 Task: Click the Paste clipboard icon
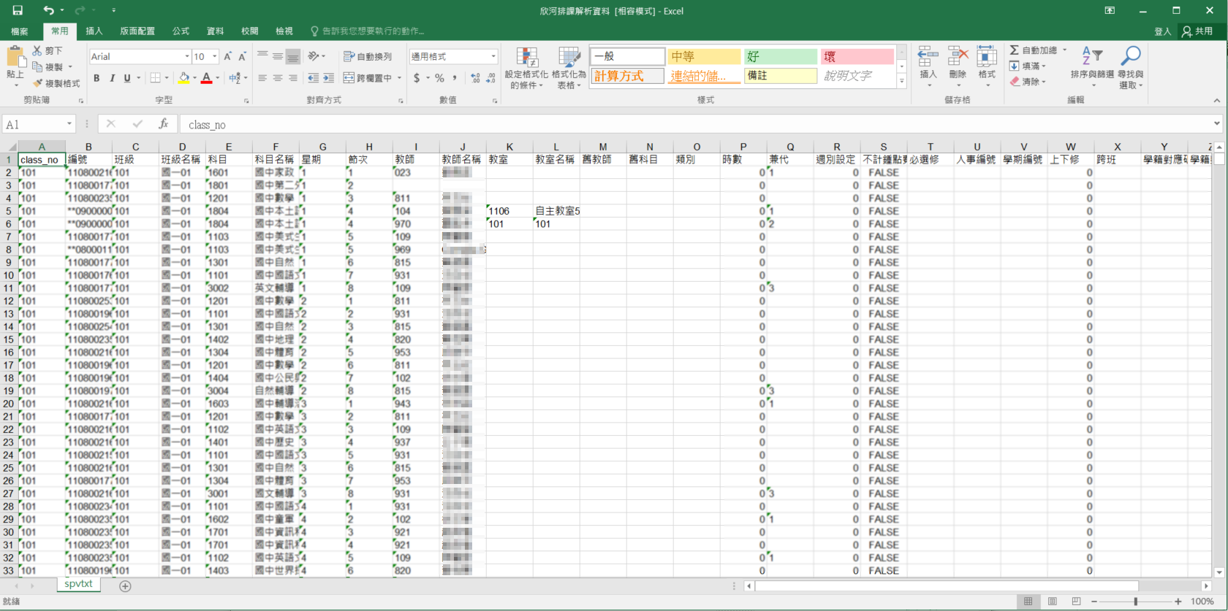click(x=15, y=58)
